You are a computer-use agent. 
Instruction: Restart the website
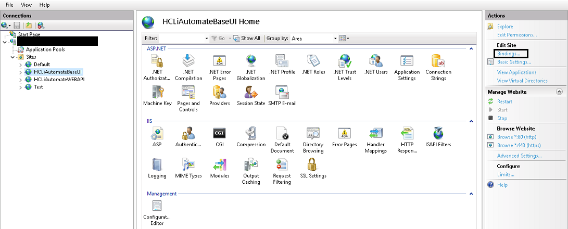(504, 101)
